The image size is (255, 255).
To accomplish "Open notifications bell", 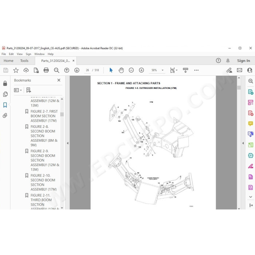I will click(x=228, y=61).
